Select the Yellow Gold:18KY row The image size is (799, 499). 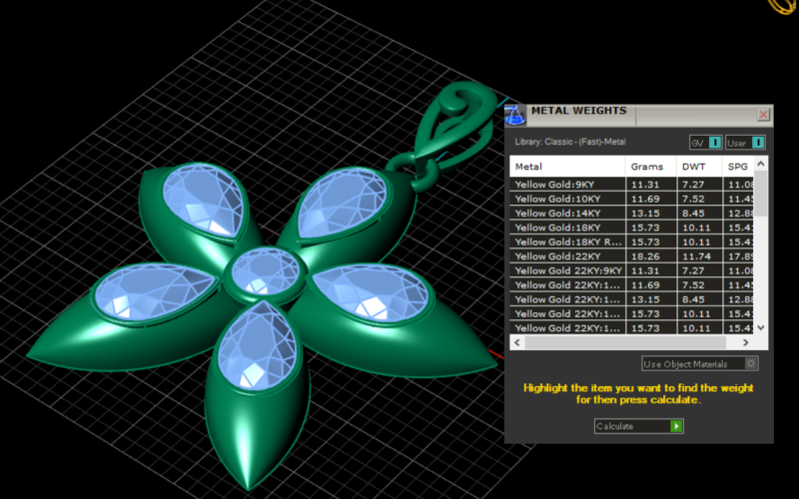(631, 228)
